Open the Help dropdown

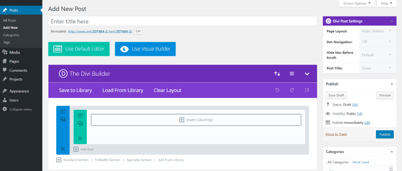coord(386,3)
